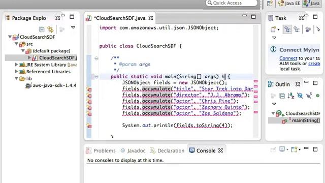Select the Outline view tab
This screenshot has width=325, height=183.
(279, 84)
